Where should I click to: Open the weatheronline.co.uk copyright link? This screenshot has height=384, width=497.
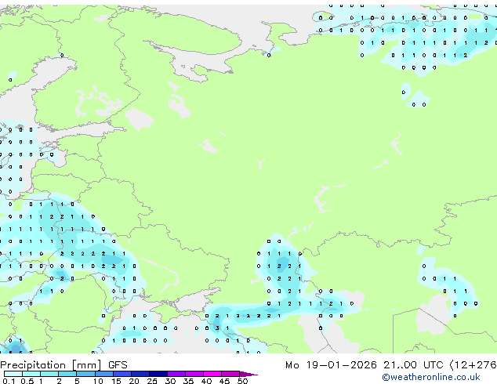[431, 377]
